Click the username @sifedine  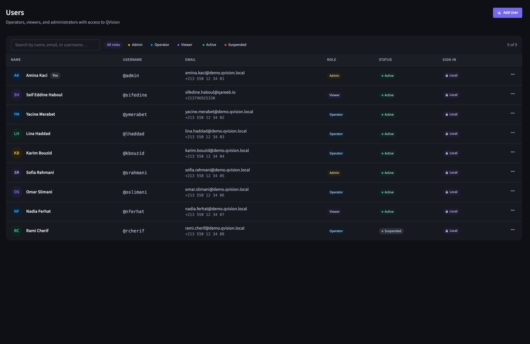click(135, 95)
